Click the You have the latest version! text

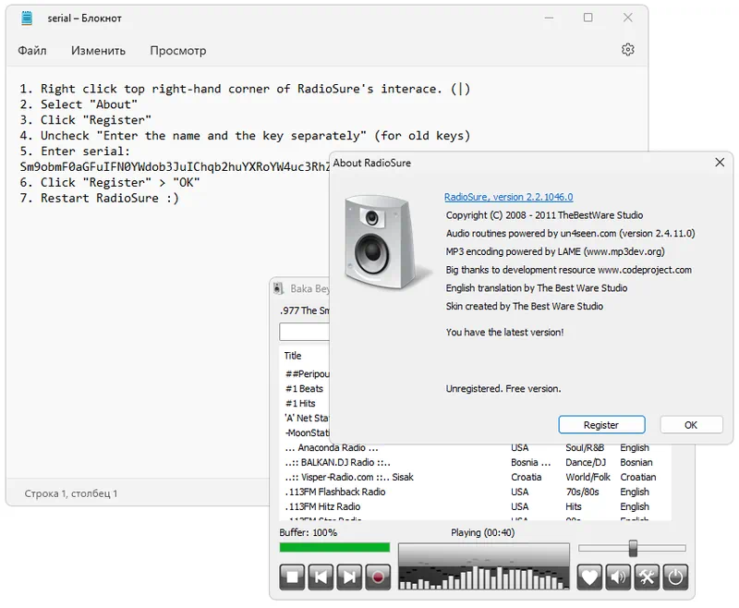pos(504,333)
